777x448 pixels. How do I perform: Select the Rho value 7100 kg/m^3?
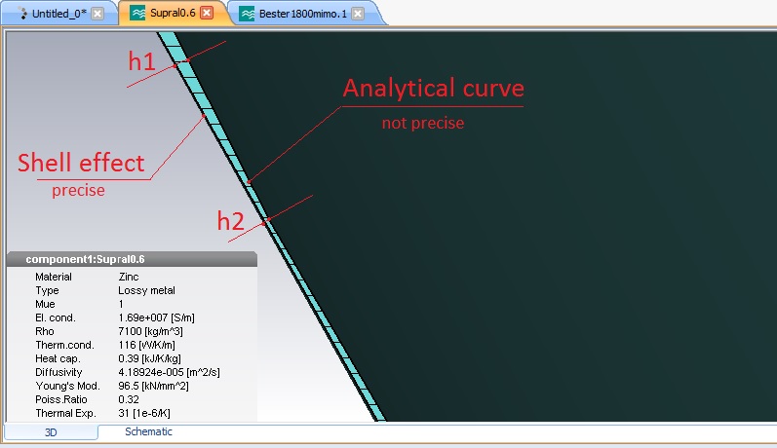click(150, 331)
